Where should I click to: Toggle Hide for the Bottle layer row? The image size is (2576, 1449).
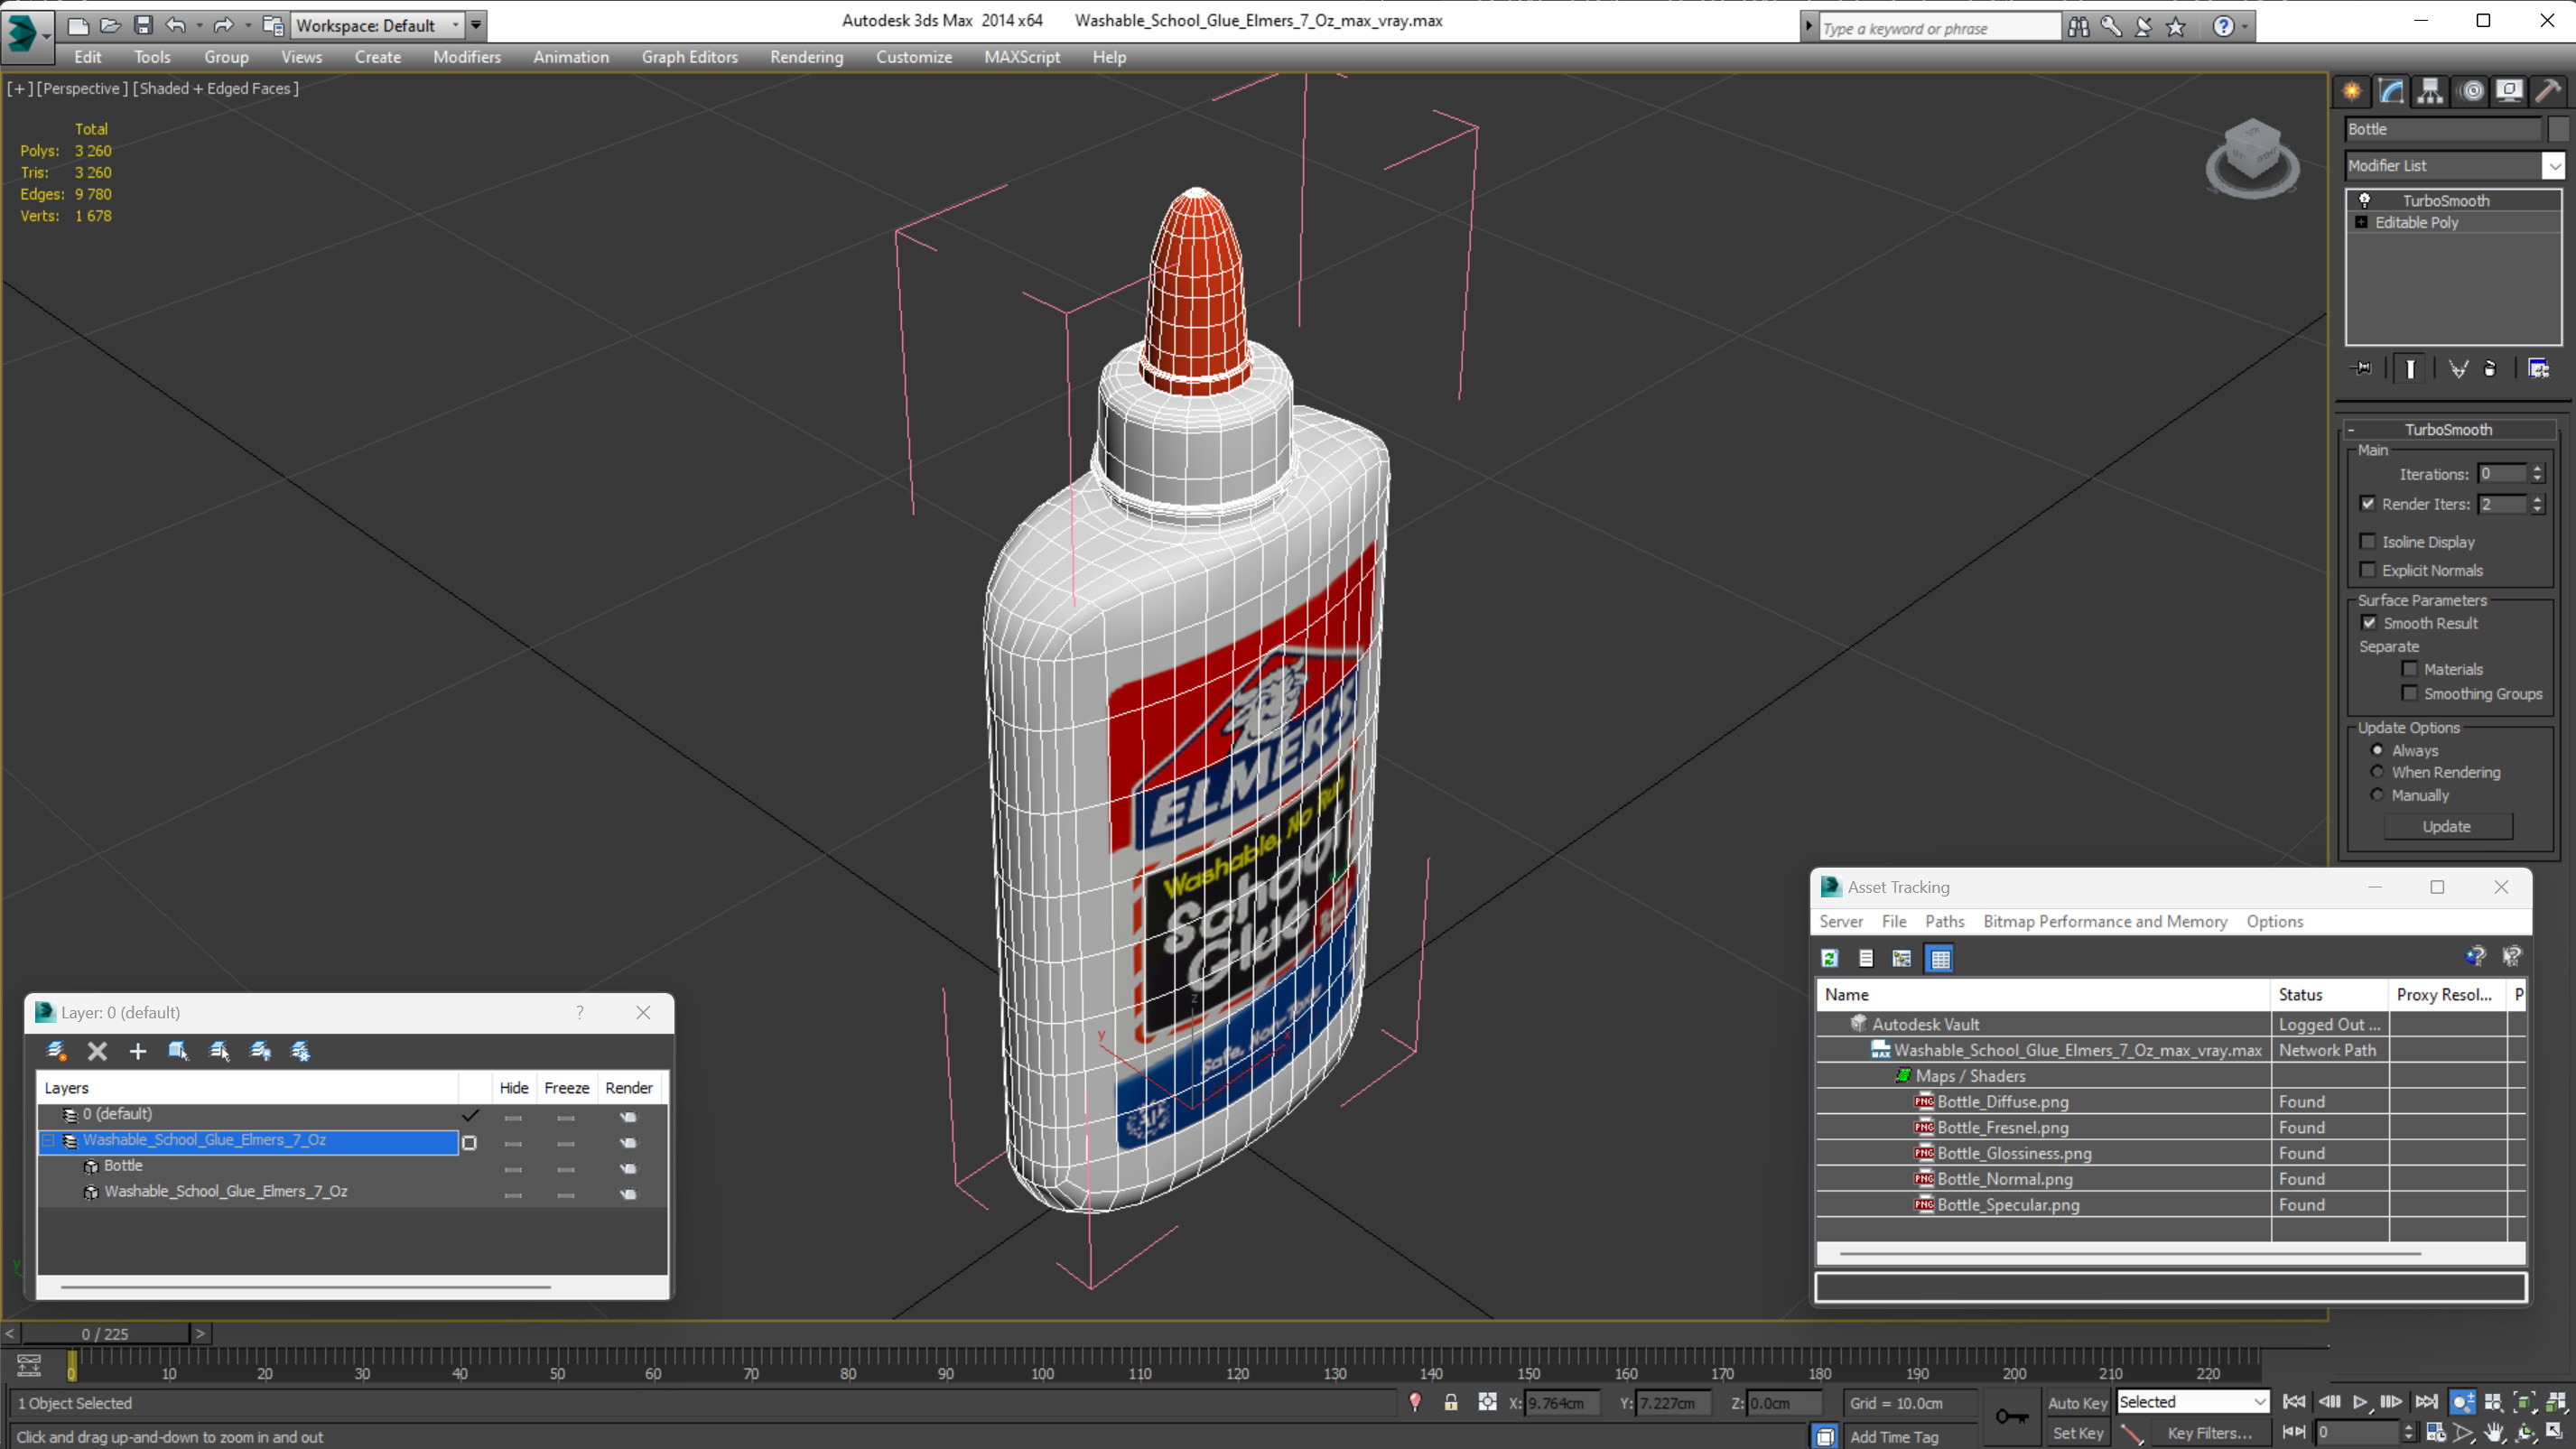click(x=513, y=1168)
